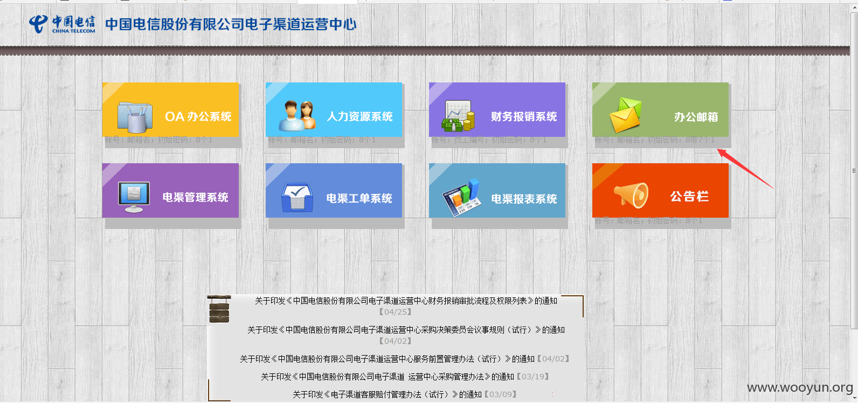Click the two-people icon for human resources
Image resolution: width=858 pixels, height=403 pixels.
[x=297, y=115]
